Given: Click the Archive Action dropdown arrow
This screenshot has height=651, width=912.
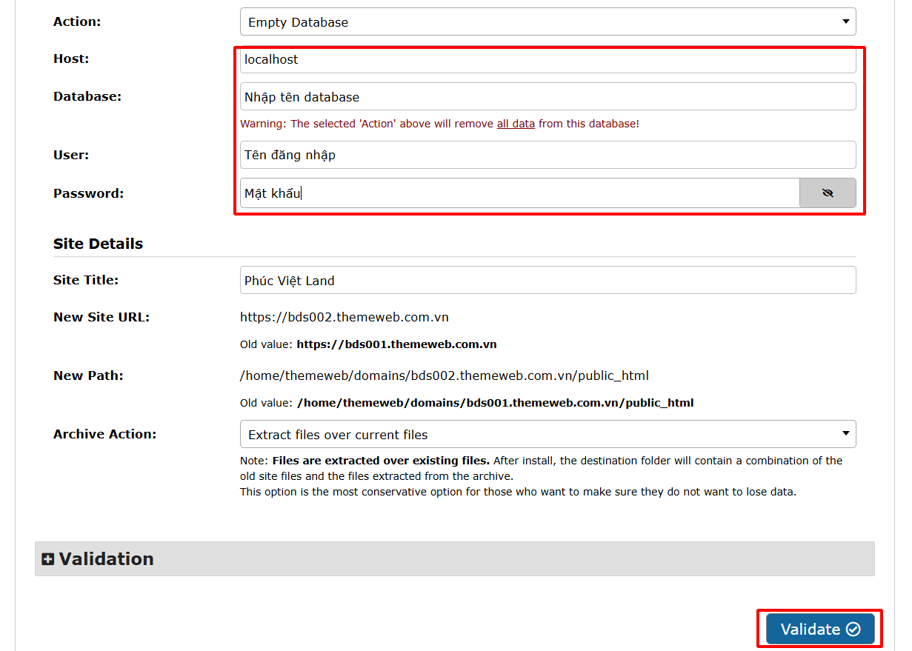Looking at the screenshot, I should (845, 433).
